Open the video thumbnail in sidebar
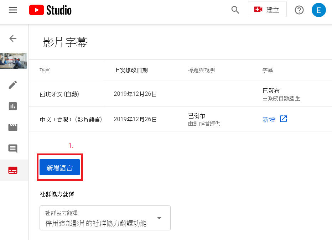This screenshot has width=332, height=240. (x=14, y=61)
